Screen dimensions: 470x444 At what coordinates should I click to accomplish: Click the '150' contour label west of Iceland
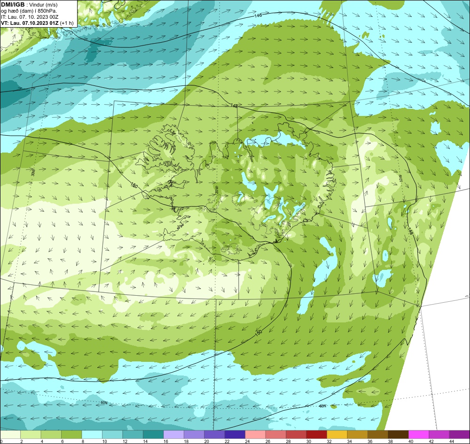click(134, 185)
